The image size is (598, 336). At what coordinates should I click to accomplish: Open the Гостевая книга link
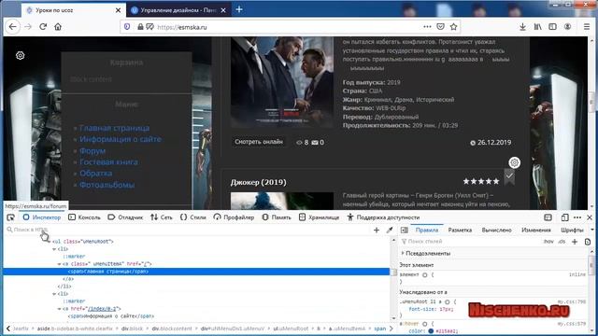click(x=108, y=161)
